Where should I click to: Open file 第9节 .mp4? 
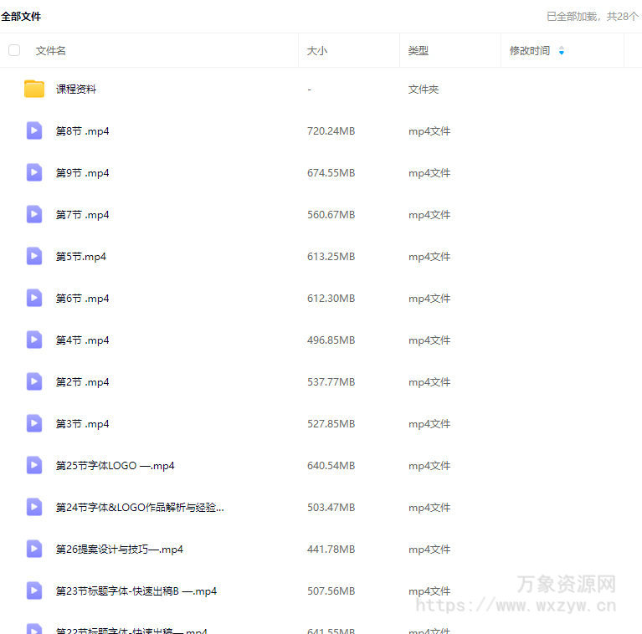coord(82,173)
